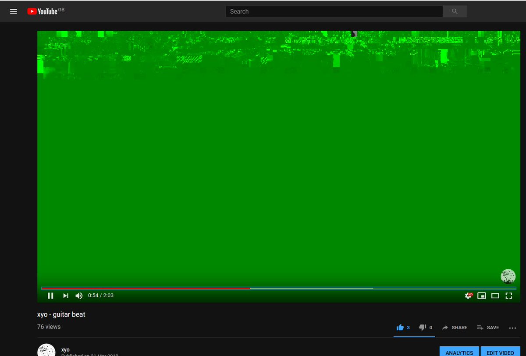
Task: Click the EDIT VIDEO button
Action: (500, 351)
